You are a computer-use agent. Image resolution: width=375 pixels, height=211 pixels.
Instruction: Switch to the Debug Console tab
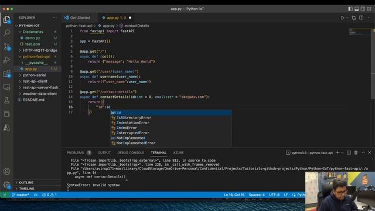click(x=131, y=152)
